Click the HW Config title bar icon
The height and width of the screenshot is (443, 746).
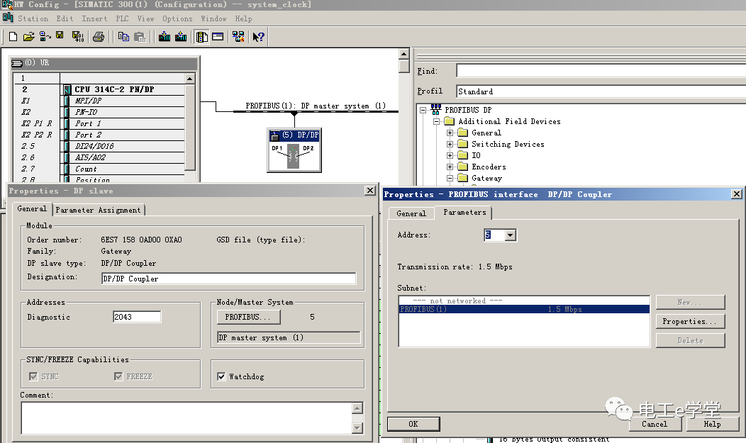(6, 5)
